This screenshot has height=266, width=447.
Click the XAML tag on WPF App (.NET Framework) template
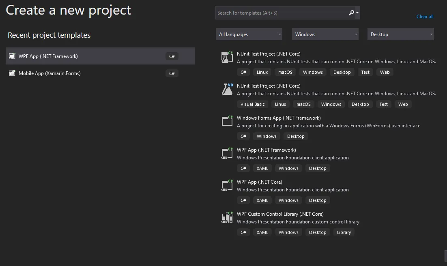[x=262, y=168]
